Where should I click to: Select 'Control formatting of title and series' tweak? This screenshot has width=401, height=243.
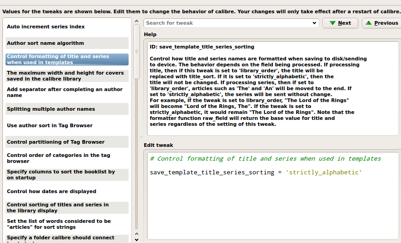tap(67, 59)
